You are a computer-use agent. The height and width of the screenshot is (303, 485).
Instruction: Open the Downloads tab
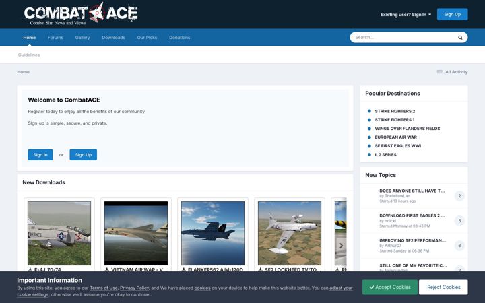click(114, 38)
